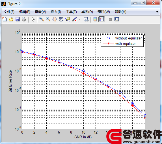Open the brush color dropdown arrow
Viewport: 162px width, 144px height.
(x=79, y=19)
